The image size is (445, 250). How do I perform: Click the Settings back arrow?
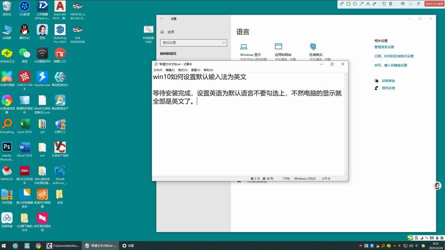click(x=161, y=18)
